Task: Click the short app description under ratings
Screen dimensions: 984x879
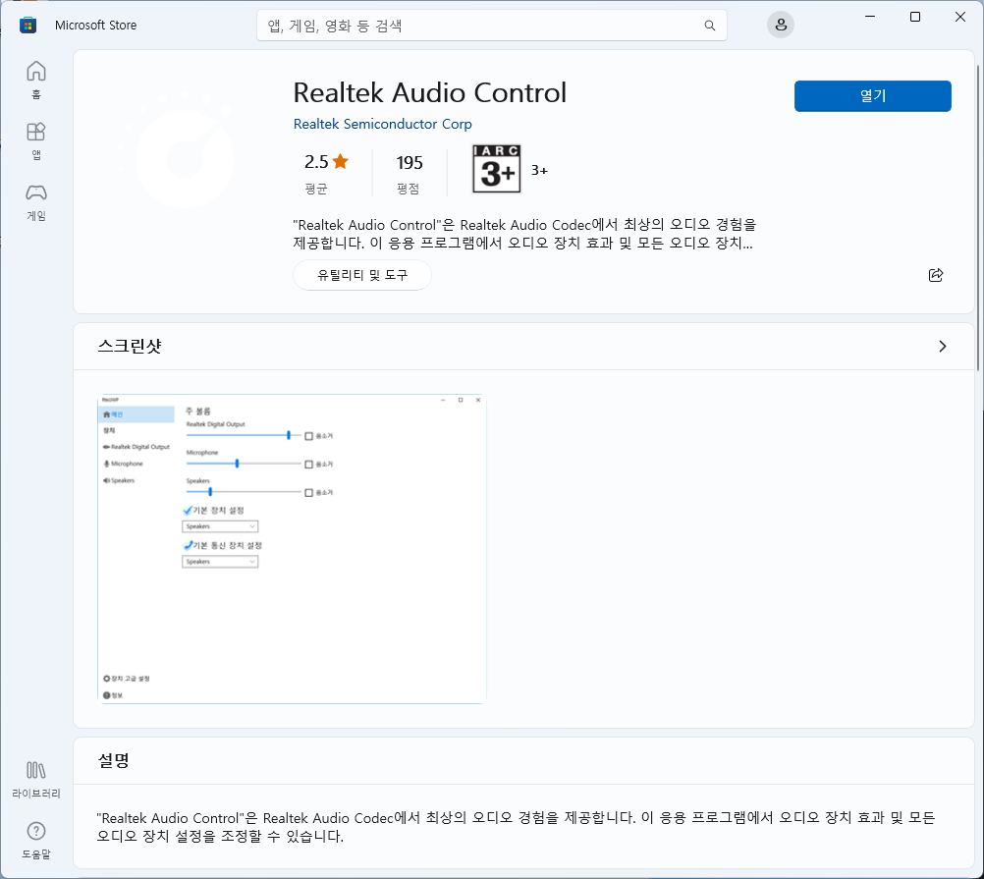Action: (x=524, y=234)
